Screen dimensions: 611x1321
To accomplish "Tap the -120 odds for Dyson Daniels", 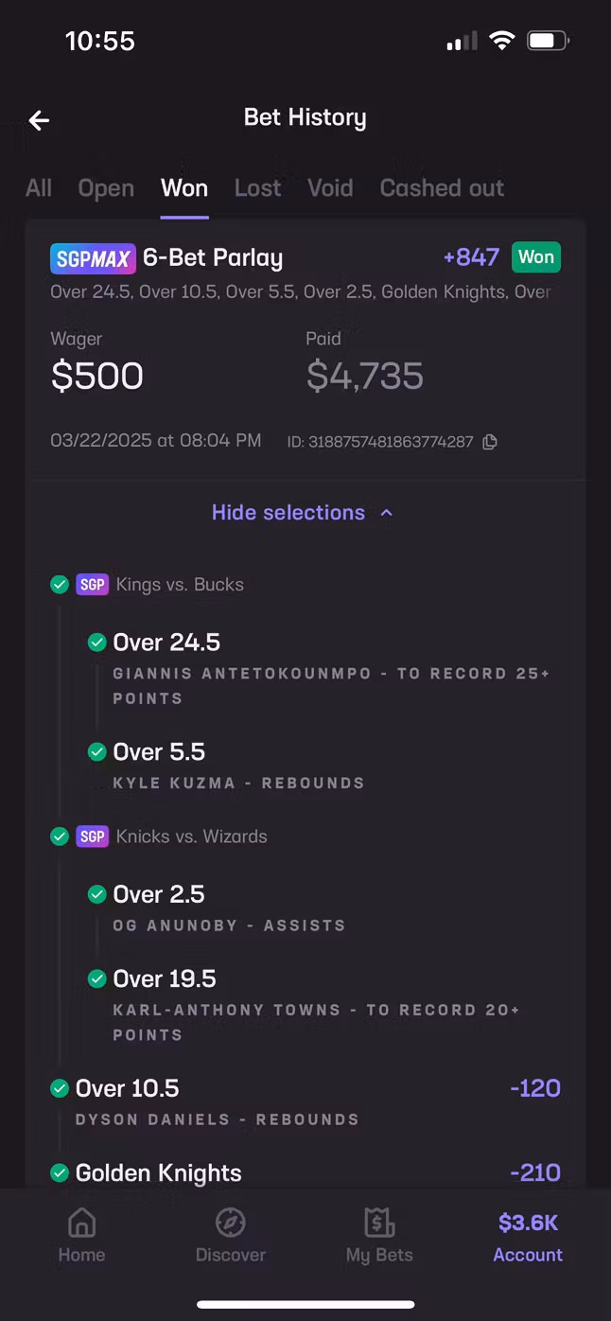I will [x=535, y=1088].
